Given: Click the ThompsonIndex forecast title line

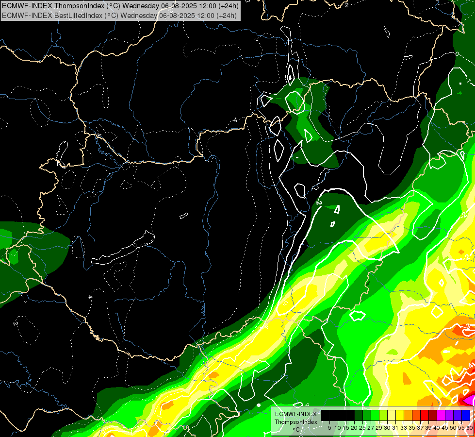Looking at the screenshot, I should [120, 6].
